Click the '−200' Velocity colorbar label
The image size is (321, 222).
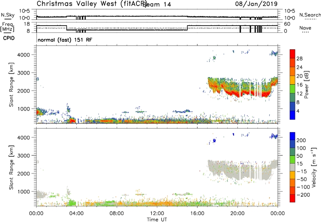click(303, 195)
